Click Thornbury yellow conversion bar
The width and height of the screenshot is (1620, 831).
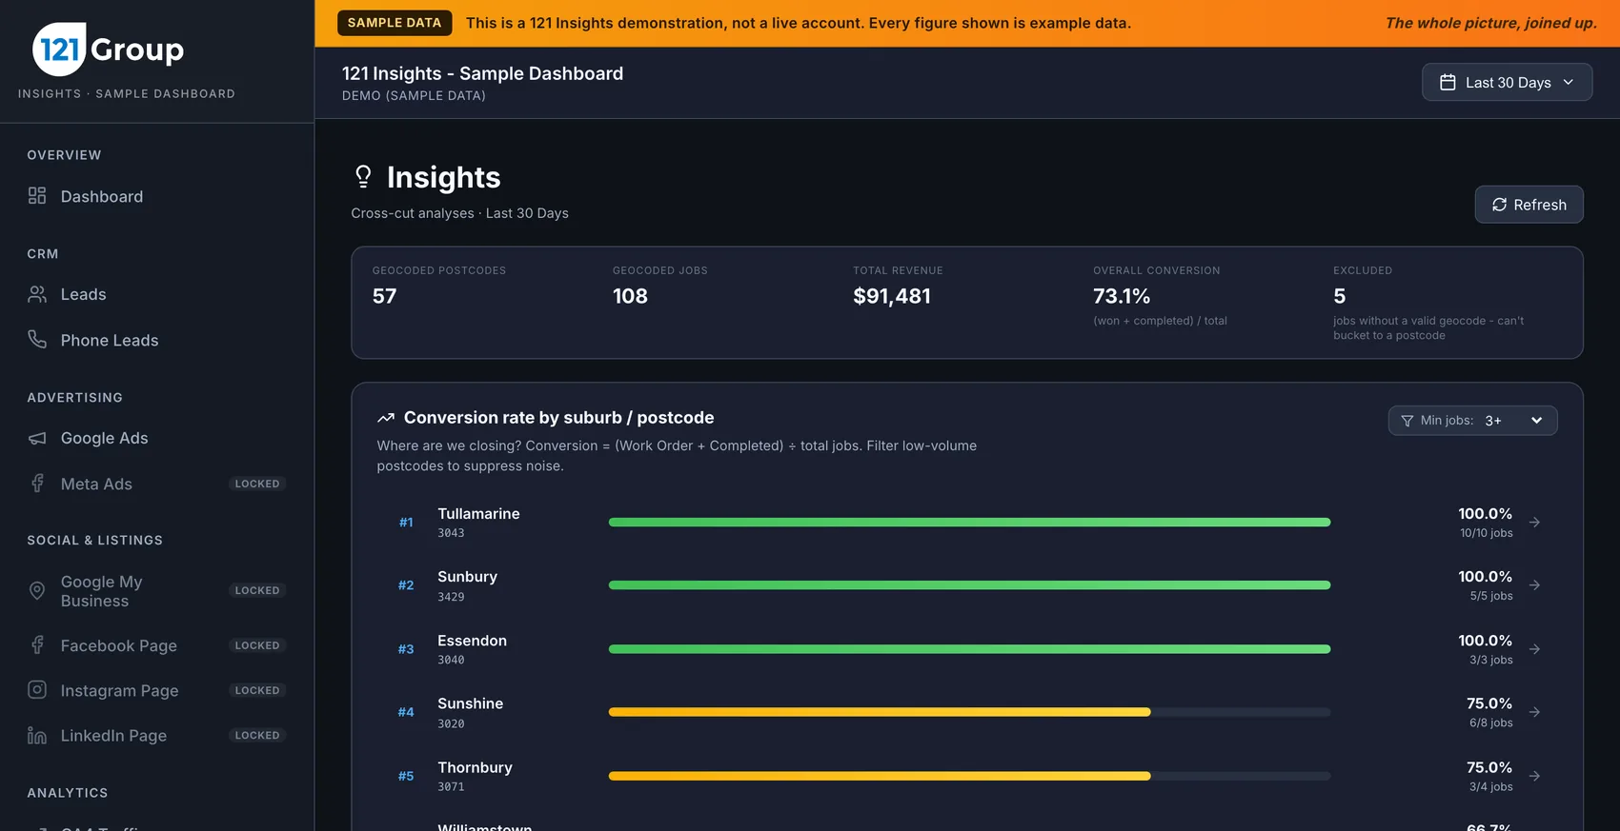880,776
